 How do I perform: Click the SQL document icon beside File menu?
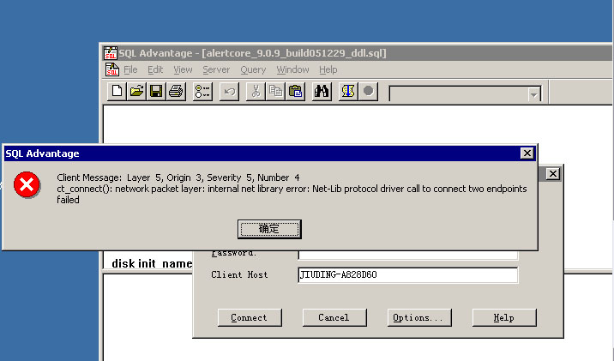[x=112, y=69]
